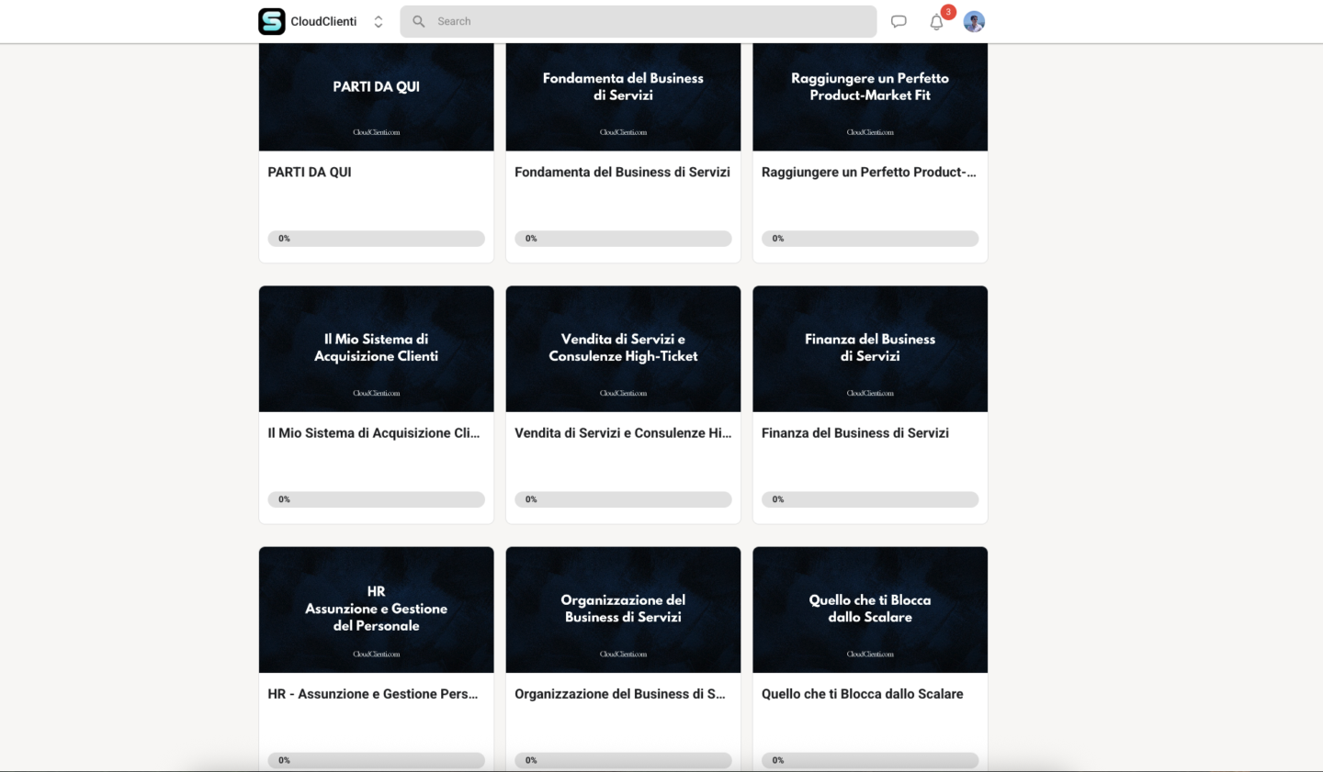Click Il Mio Sistema progress bar

[377, 499]
